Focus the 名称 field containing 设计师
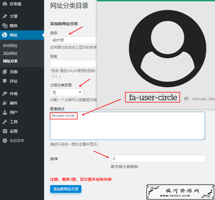The width and height of the screenshot is (215, 200). (x=74, y=40)
